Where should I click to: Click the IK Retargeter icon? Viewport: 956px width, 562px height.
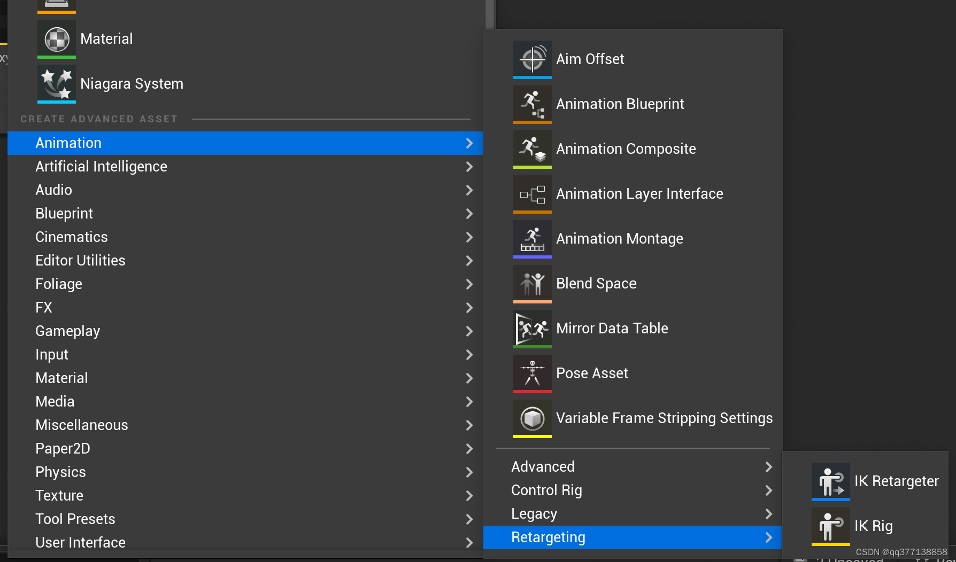pyautogui.click(x=831, y=481)
